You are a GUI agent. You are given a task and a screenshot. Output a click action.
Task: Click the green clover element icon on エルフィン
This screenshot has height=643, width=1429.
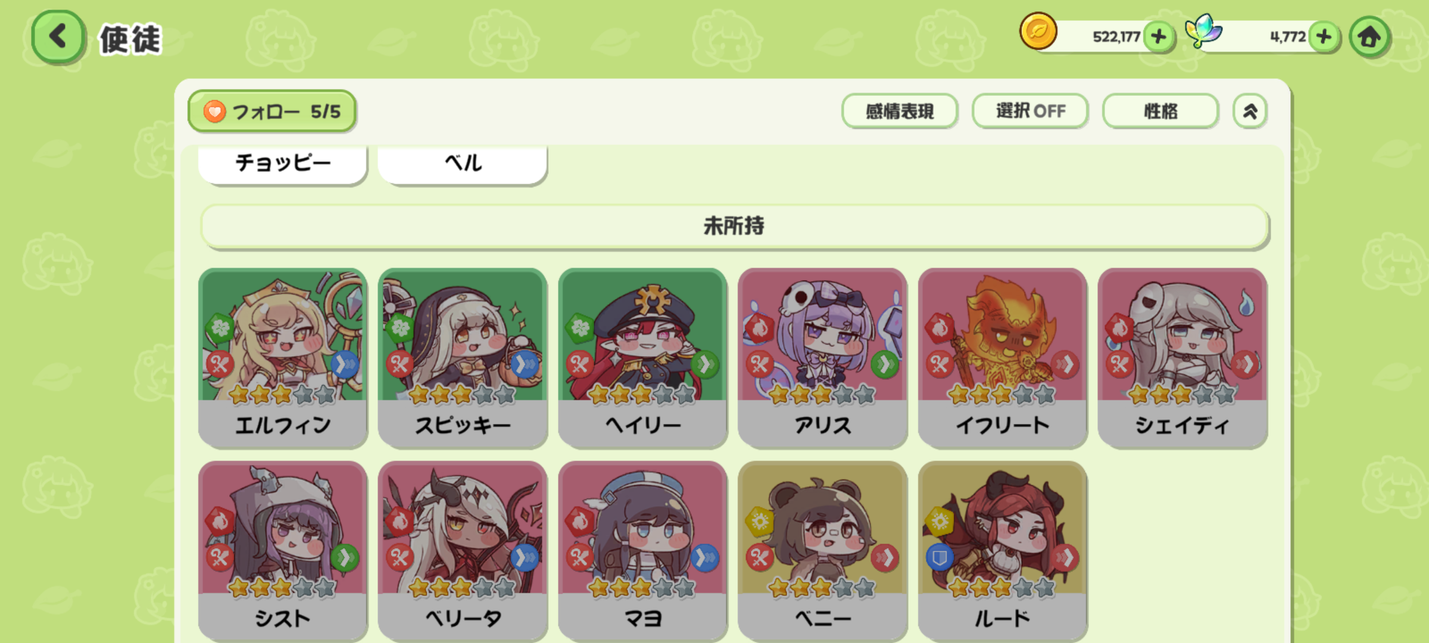(x=221, y=327)
